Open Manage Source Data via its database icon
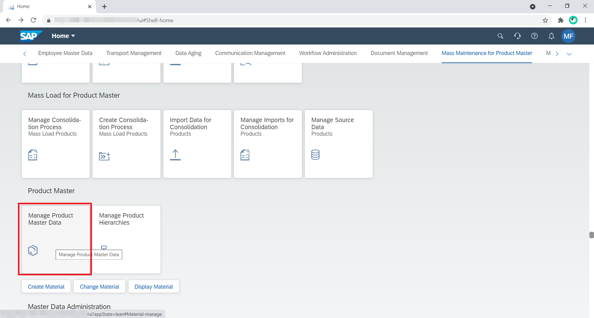 [x=315, y=155]
